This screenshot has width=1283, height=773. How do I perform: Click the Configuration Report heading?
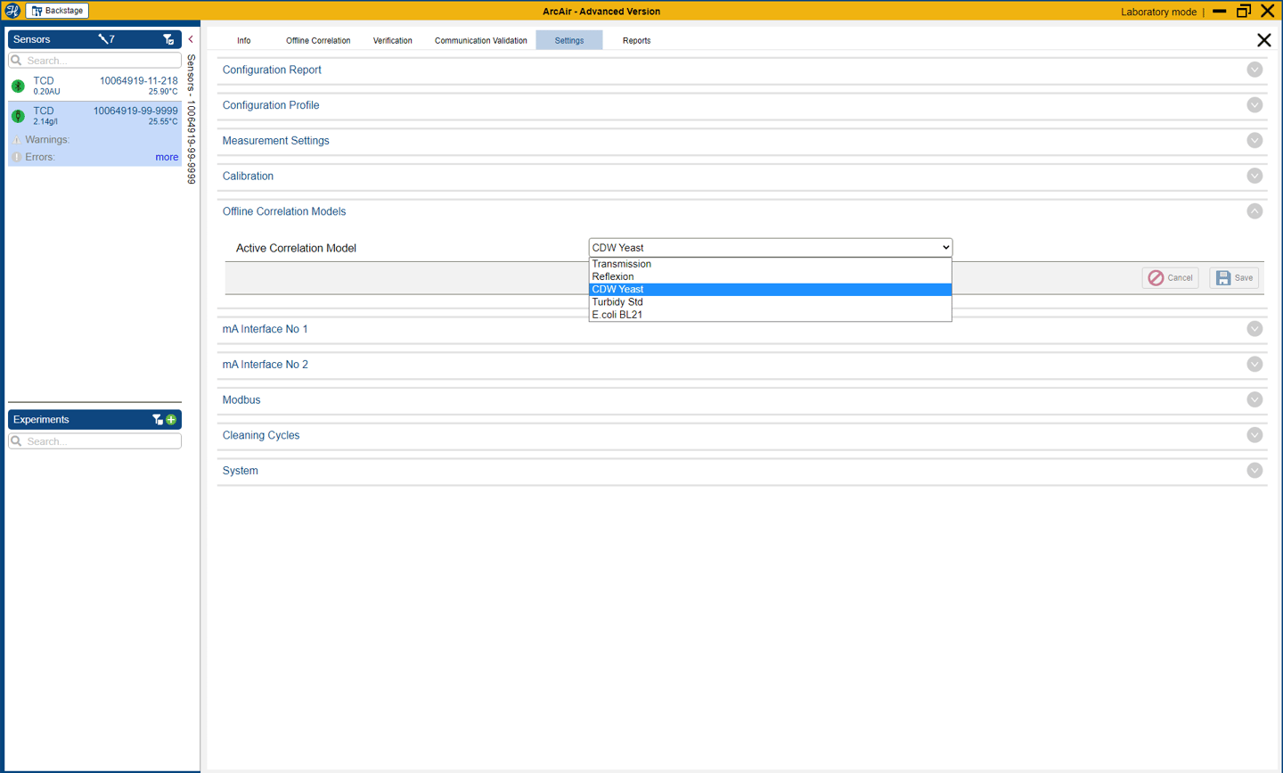[x=272, y=70]
